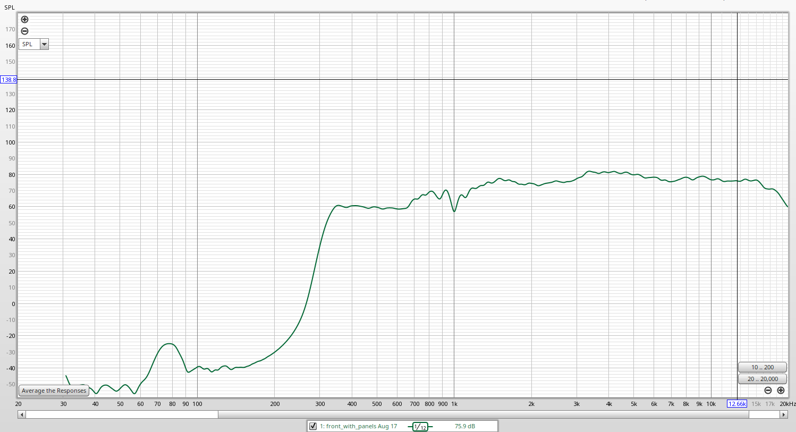Viewport: 796px width, 432px height.
Task: Click the 1/12 smoothing indicator icon
Action: (x=420, y=427)
